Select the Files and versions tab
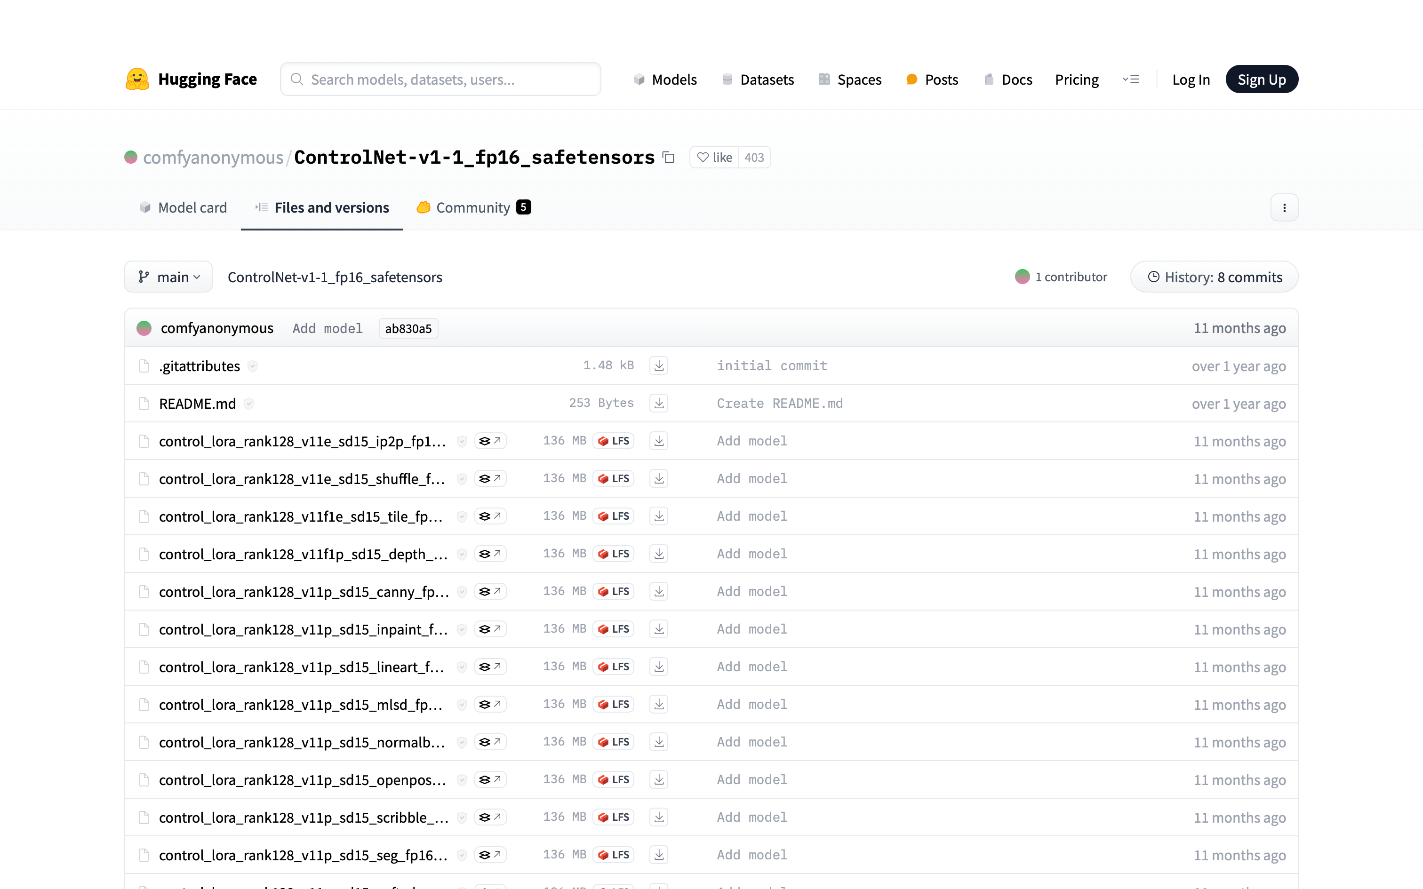 tap(322, 207)
